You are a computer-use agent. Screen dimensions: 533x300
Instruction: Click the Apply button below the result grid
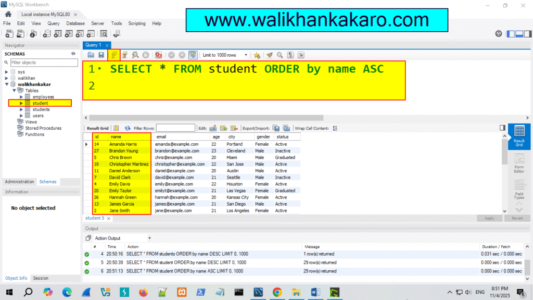pyautogui.click(x=489, y=218)
